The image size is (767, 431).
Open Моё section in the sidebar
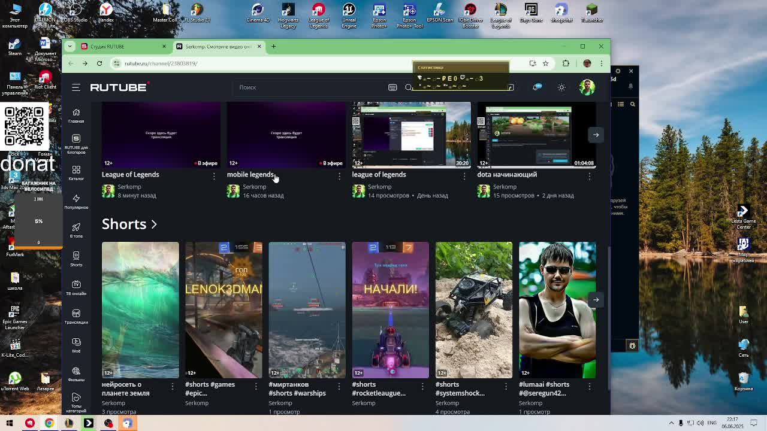(x=76, y=345)
